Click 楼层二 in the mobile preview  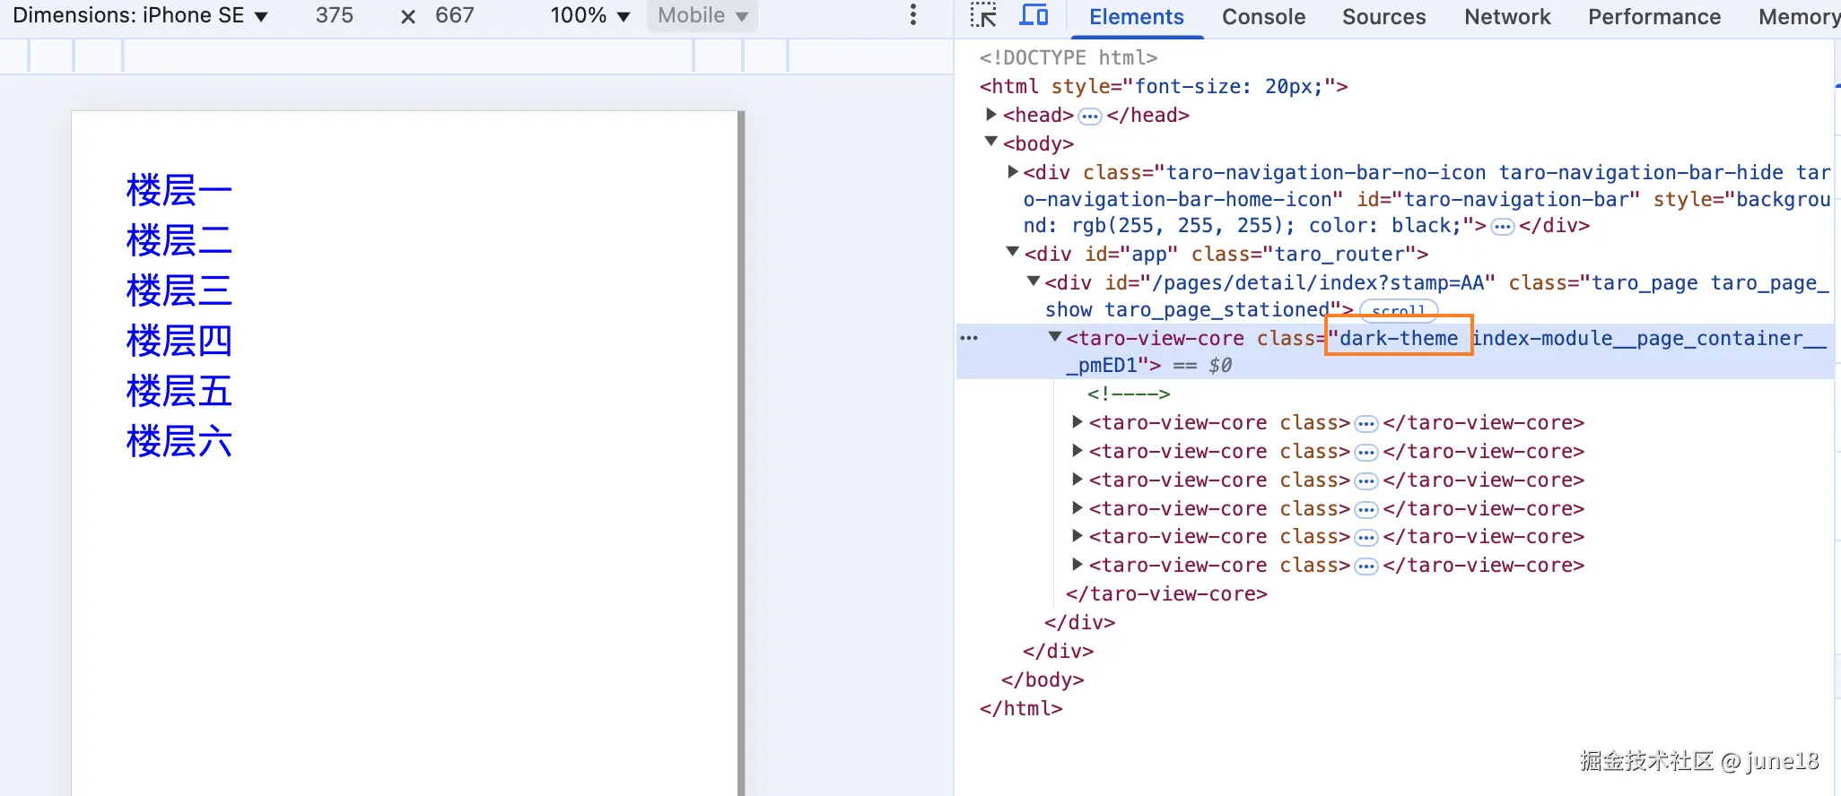179,240
